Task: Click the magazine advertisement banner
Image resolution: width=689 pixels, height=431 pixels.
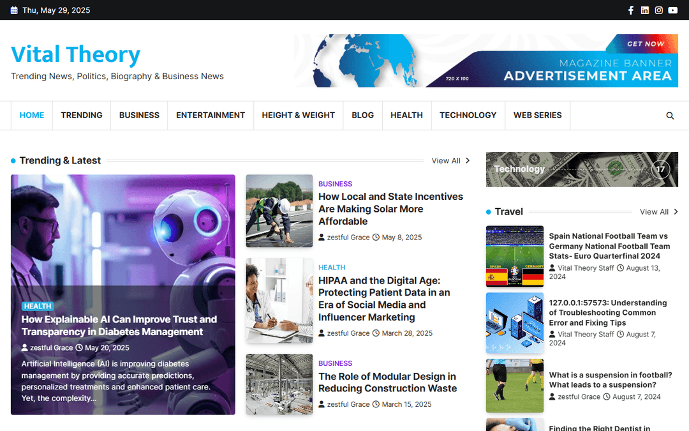Action: 486,60
